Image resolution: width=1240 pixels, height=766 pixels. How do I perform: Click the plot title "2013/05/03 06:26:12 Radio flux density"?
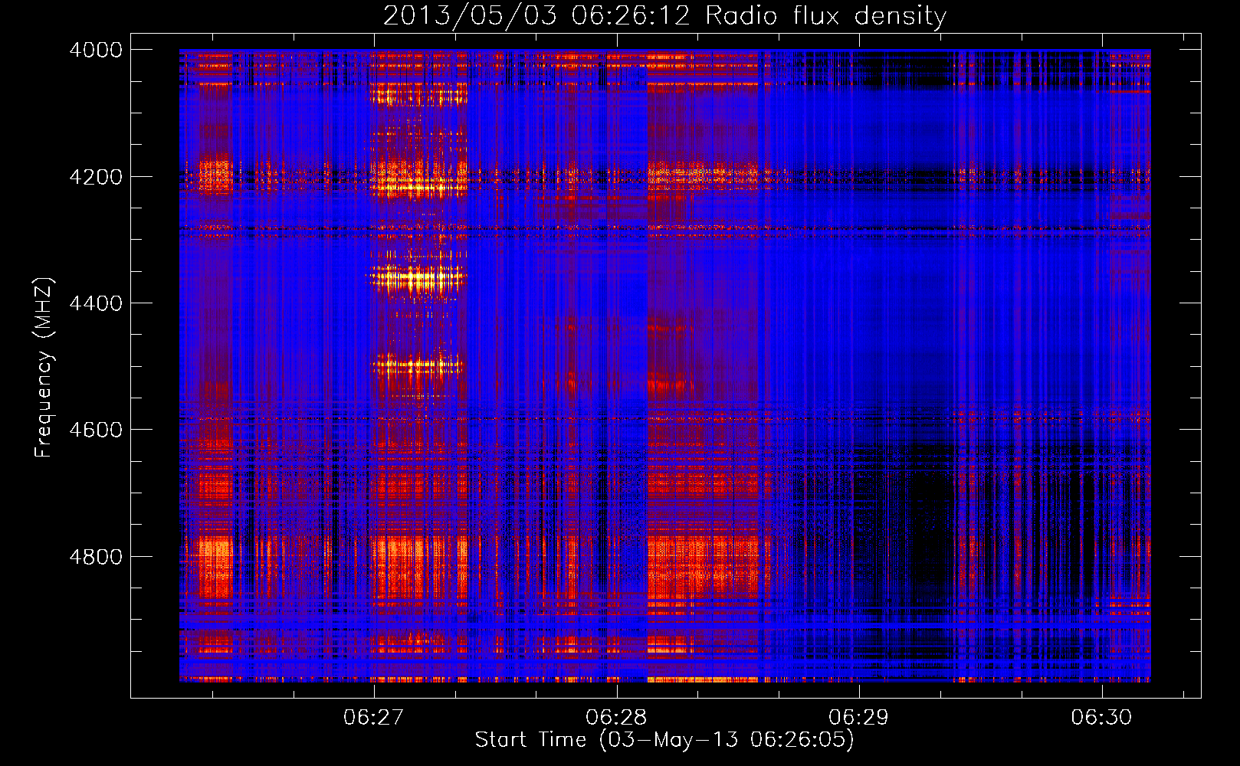click(x=664, y=15)
